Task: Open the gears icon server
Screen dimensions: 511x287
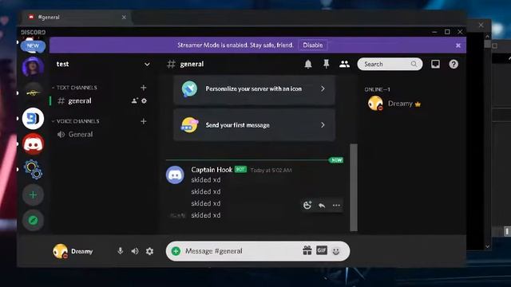Action: point(33,169)
